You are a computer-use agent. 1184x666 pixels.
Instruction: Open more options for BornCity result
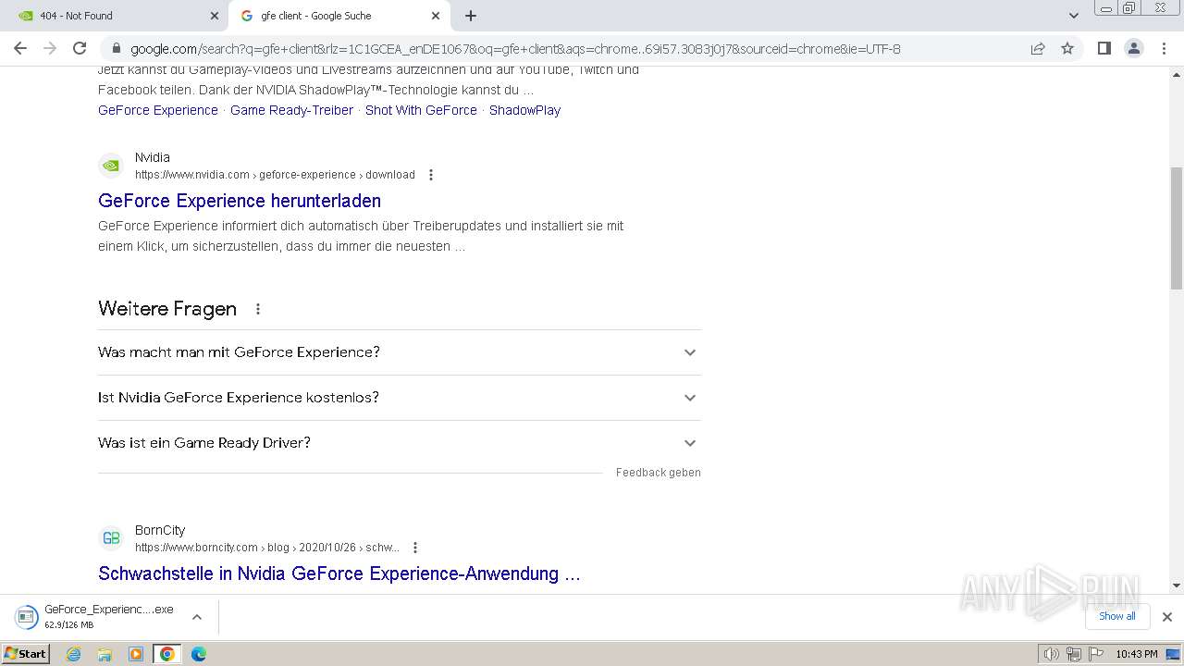pos(415,548)
